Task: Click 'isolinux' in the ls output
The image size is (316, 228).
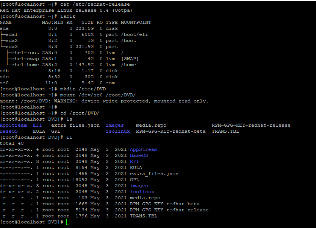Action: (x=118, y=131)
